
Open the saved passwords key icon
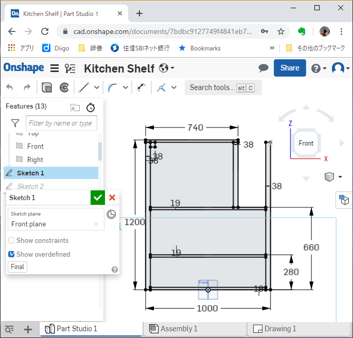(264, 31)
